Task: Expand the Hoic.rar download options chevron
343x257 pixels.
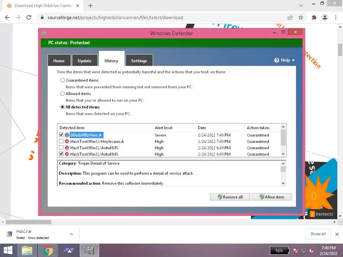Action: point(71,234)
